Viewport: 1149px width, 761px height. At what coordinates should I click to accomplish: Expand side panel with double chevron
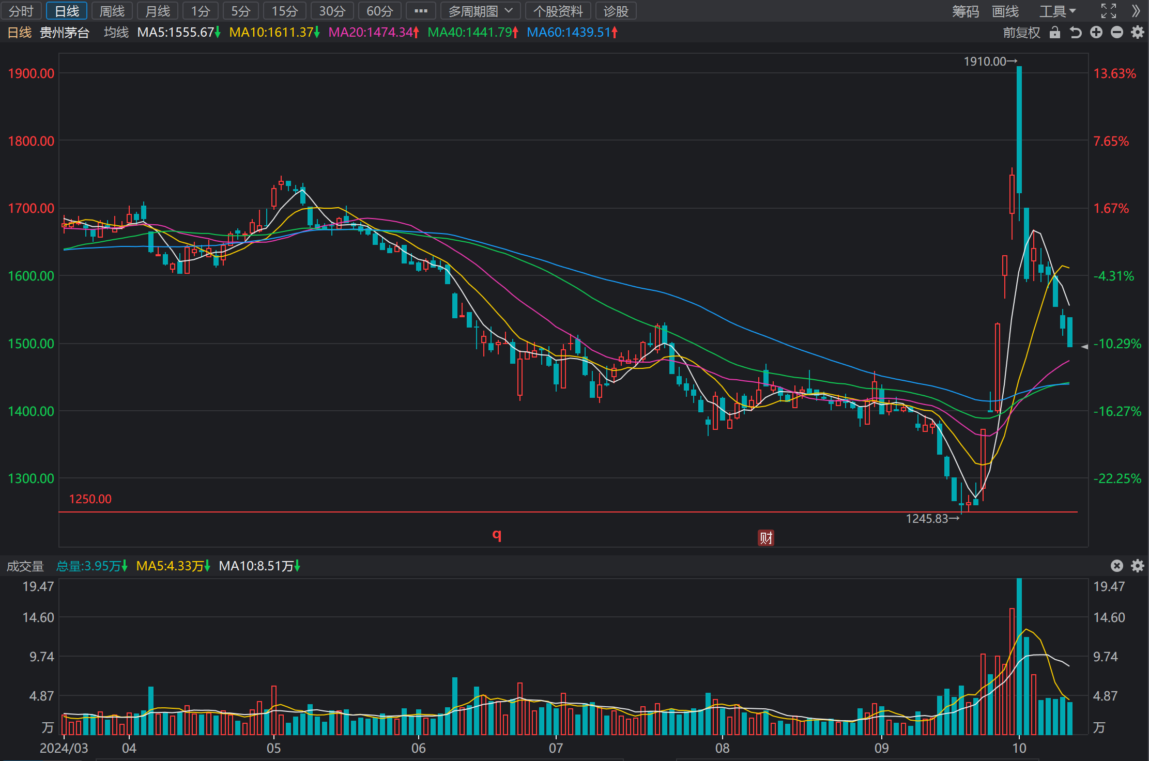point(1136,11)
